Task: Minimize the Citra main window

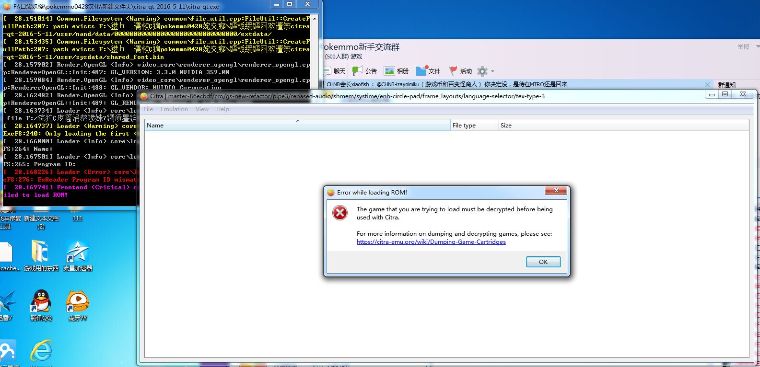Action: click(x=712, y=94)
